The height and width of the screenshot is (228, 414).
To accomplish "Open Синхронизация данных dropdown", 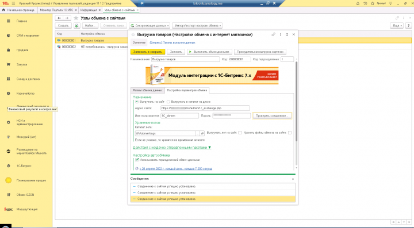I will (149, 26).
